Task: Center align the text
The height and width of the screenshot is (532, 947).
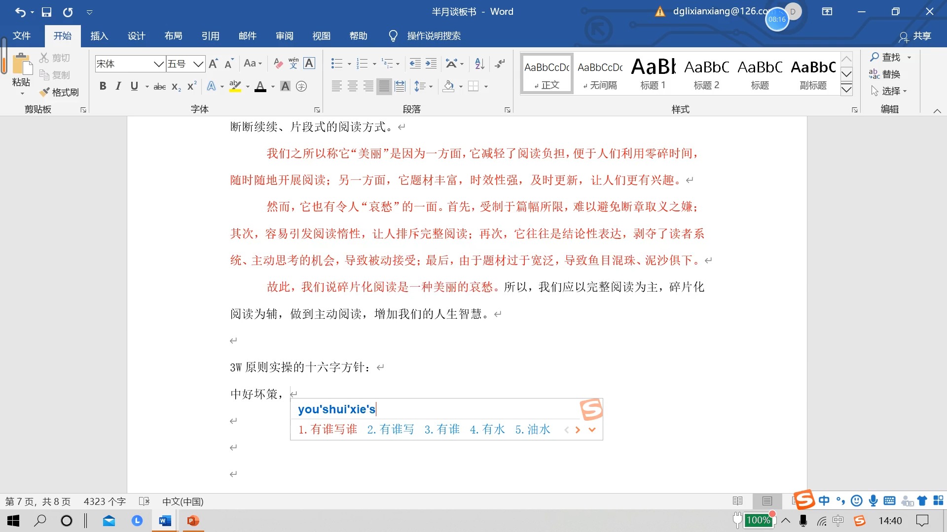Action: tap(353, 86)
